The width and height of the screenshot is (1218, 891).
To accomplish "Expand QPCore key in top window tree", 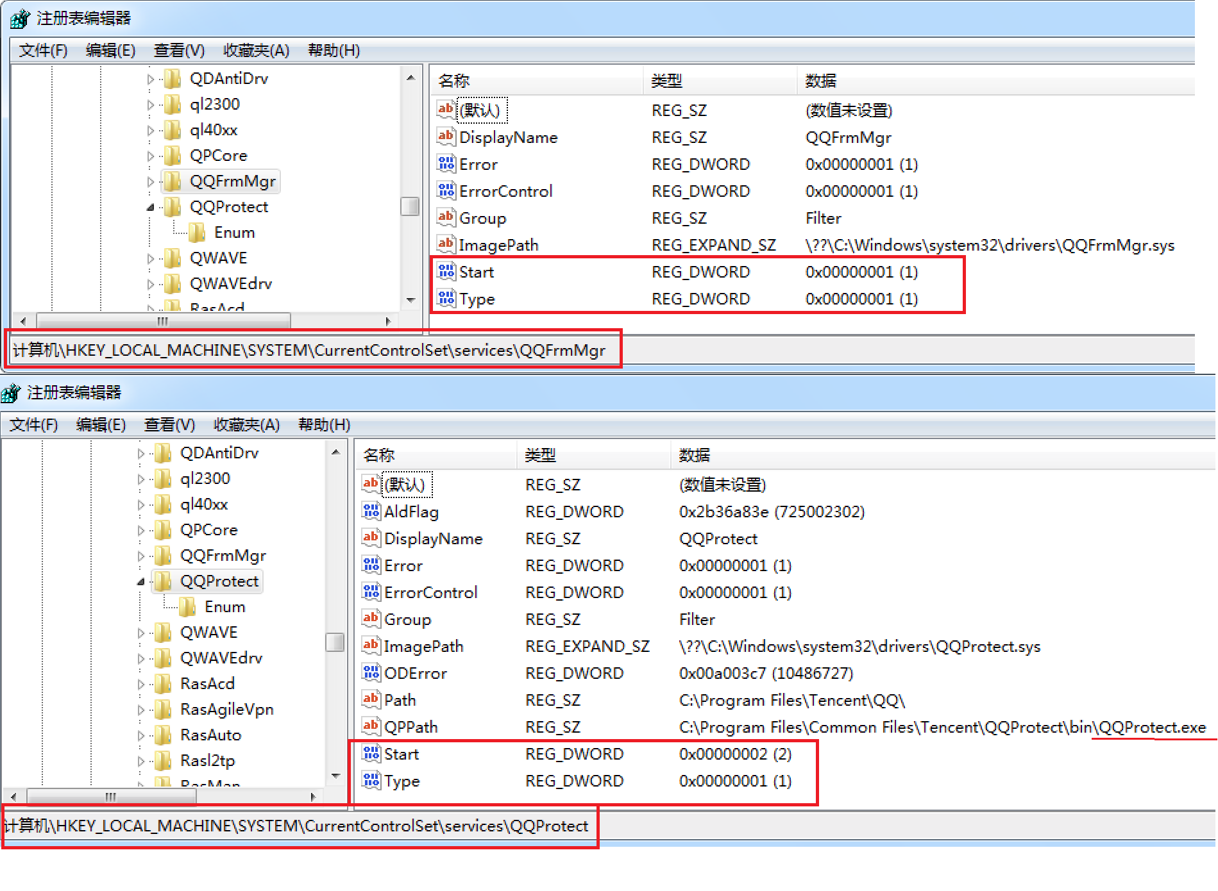I will tap(151, 156).
